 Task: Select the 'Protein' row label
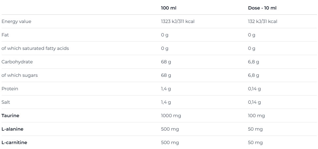tap(10, 89)
